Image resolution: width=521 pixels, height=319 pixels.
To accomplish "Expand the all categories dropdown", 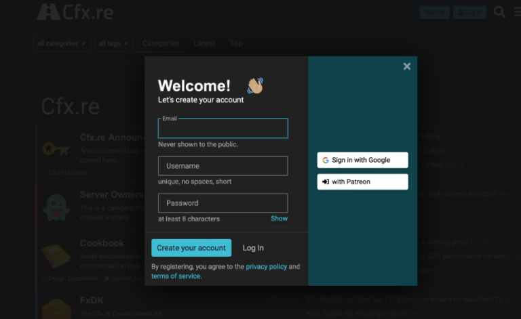I will click(x=62, y=43).
